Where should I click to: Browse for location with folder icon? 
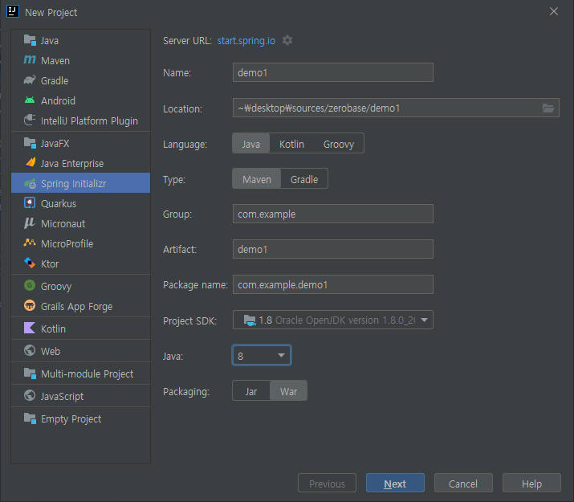[x=548, y=108]
